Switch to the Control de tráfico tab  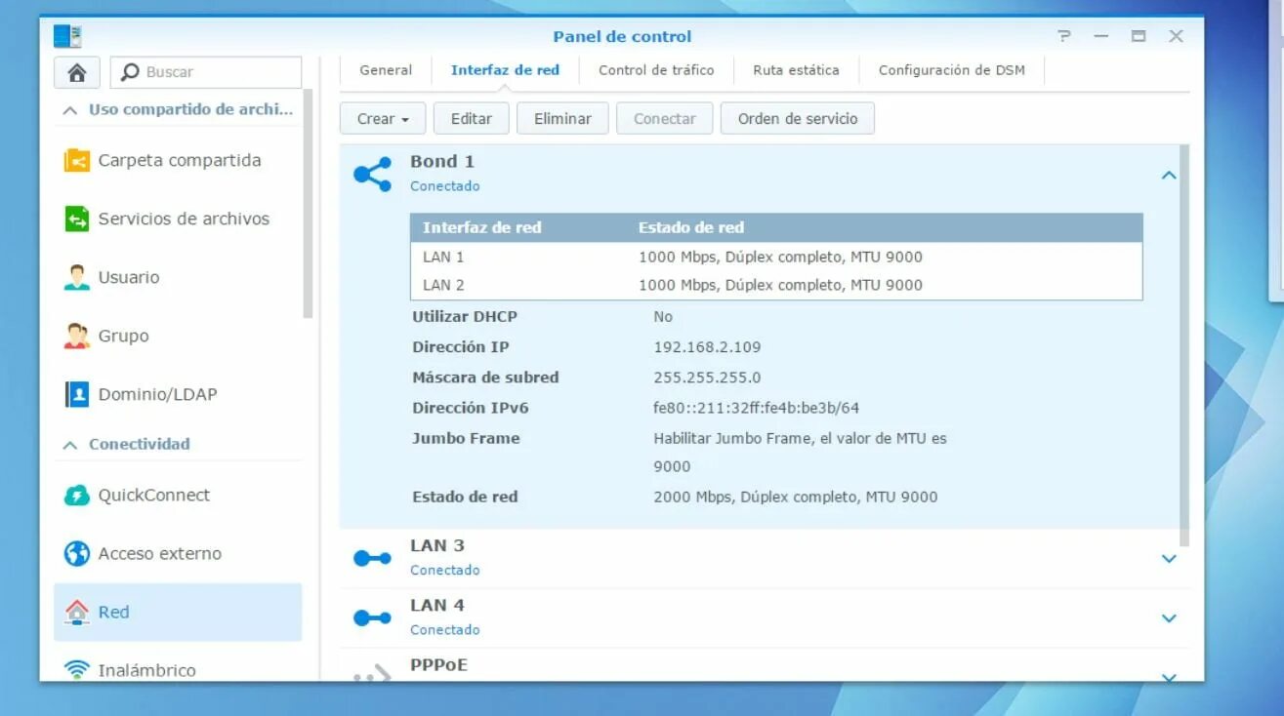point(656,69)
